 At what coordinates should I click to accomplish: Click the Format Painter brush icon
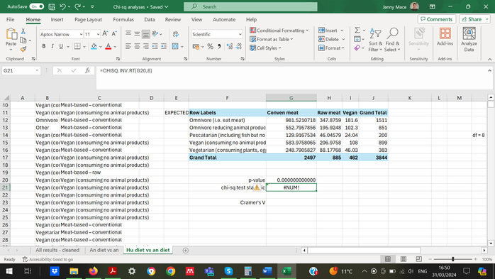tap(23, 49)
